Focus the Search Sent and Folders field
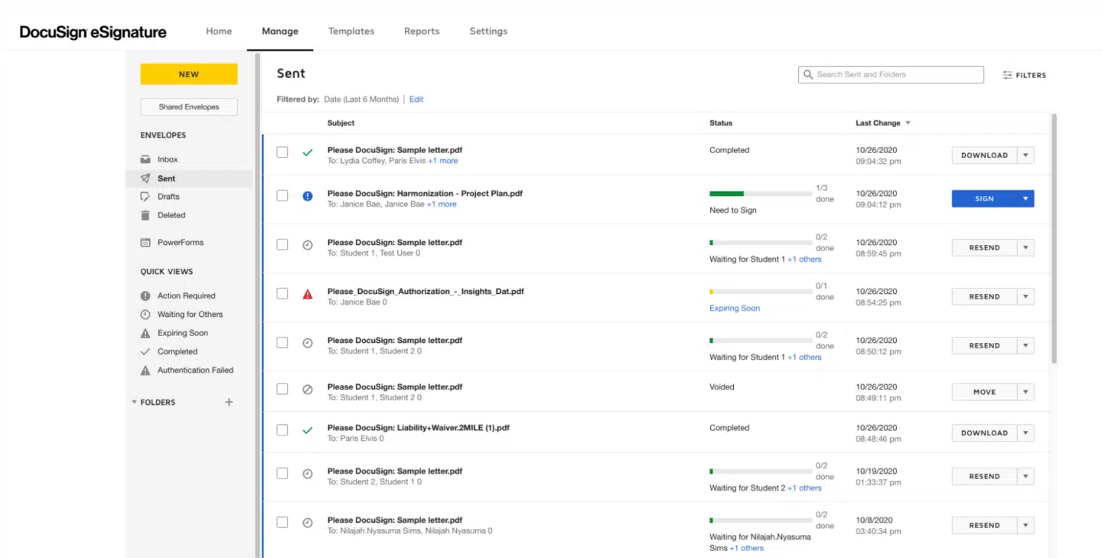Screen dimensions: 1102x558 point(891,74)
